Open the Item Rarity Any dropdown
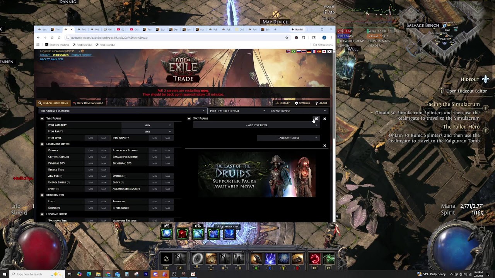 click(147, 131)
